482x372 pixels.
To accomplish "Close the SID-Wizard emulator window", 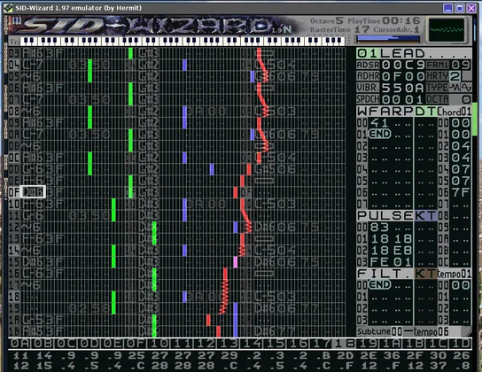I will [471, 8].
